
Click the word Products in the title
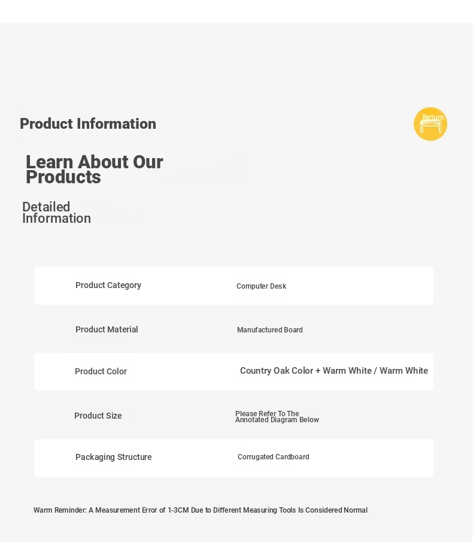coord(63,177)
